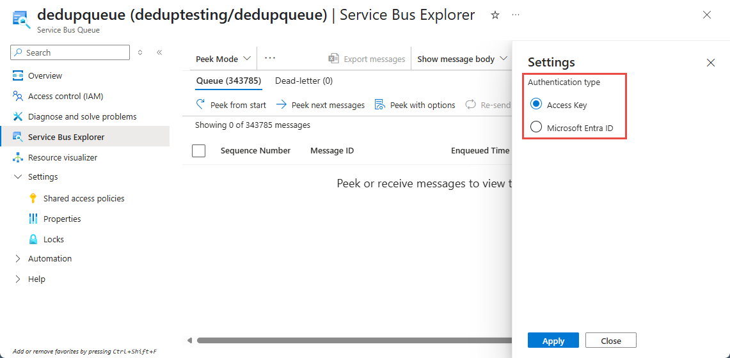Switch to the Dead-letter (0) tab
Screen dimensions: 730x358
pos(304,81)
